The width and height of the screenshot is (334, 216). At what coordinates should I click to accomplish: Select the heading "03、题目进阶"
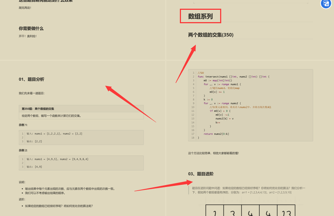pyautogui.click(x=201, y=174)
